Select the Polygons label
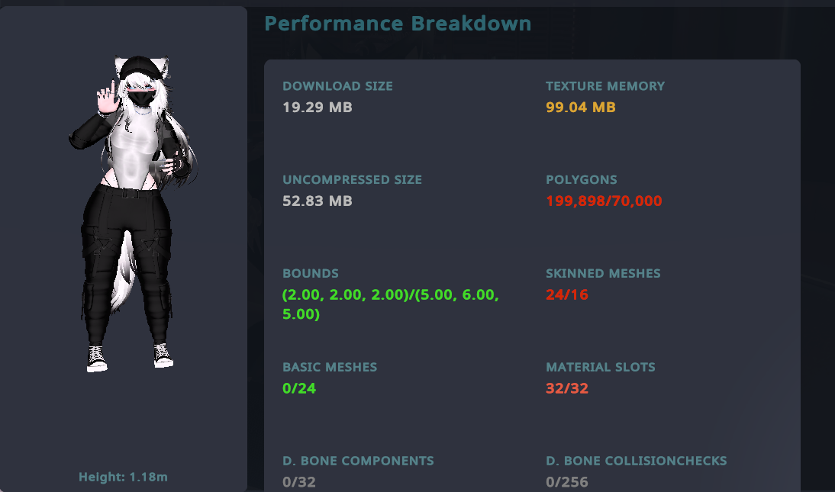835x492 pixels. 582,180
